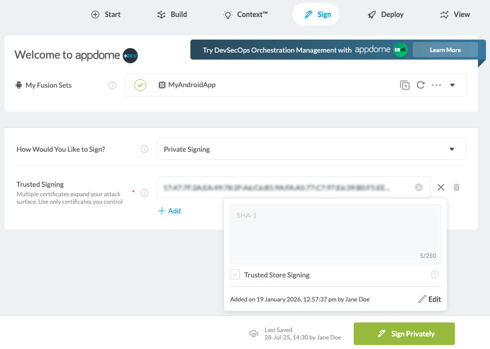View info about My Fusion Sets
The width and height of the screenshot is (490, 349).
click(112, 85)
